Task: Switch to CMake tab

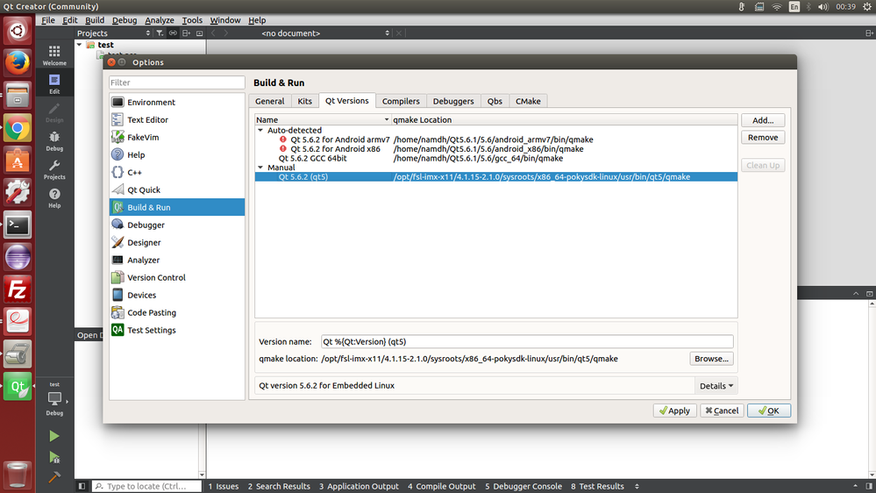Action: (528, 101)
